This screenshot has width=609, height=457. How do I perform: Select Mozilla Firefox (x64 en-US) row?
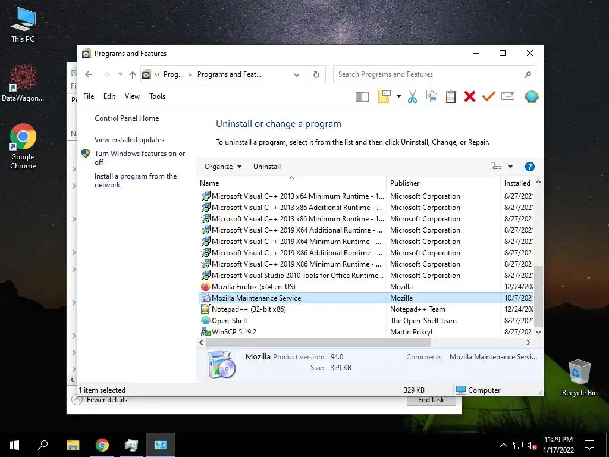coord(366,287)
